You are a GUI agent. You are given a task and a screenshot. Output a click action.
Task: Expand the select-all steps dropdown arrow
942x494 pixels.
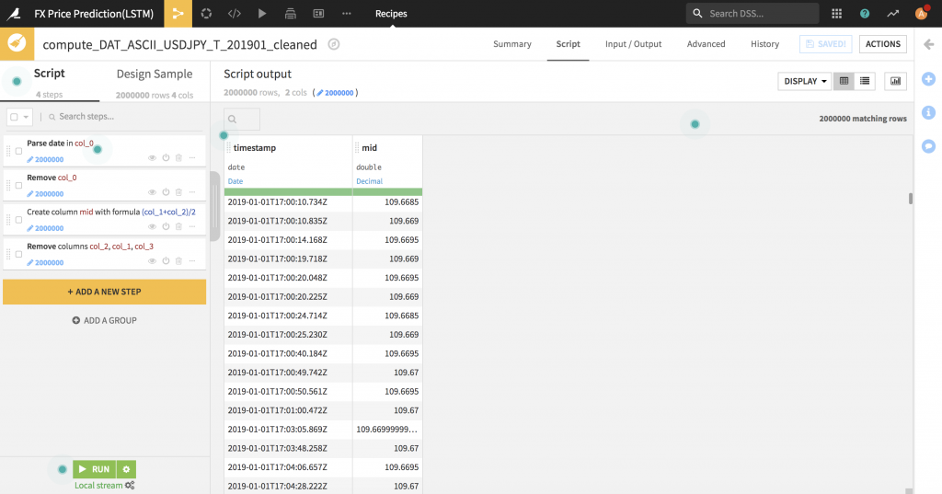tap(26, 117)
